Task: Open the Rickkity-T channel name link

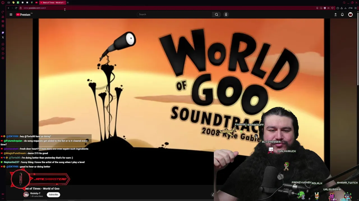Action: 35,193
